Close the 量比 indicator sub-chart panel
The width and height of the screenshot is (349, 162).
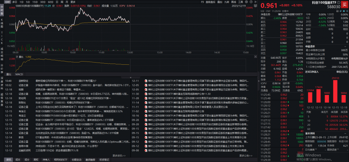[255, 57]
